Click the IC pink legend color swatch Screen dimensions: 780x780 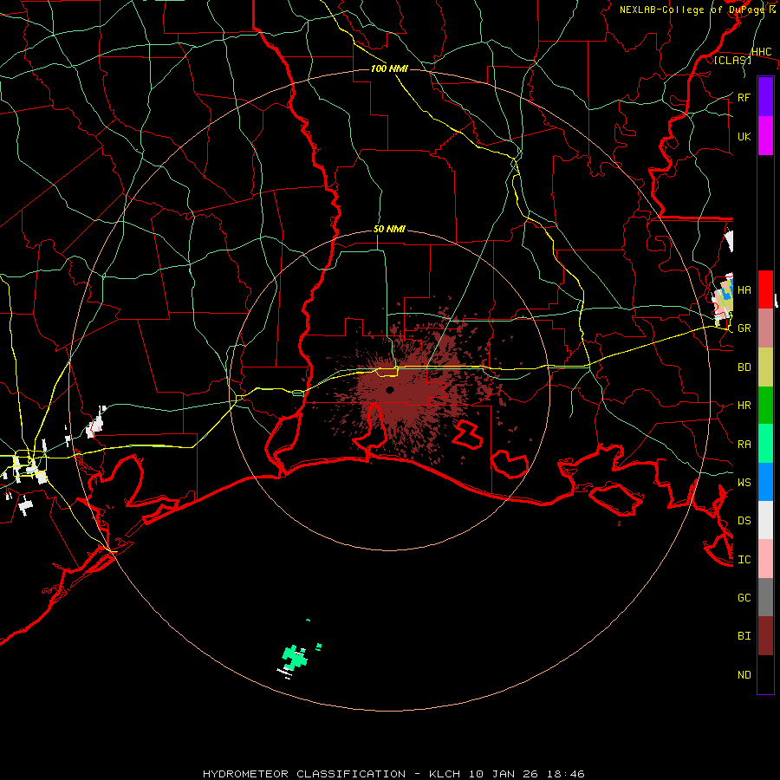(765, 559)
